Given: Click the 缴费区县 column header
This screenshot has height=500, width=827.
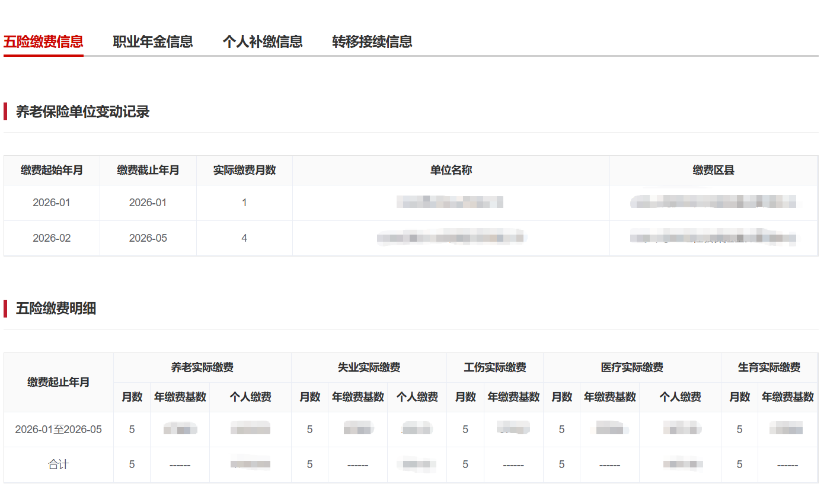Looking at the screenshot, I should point(714,171).
